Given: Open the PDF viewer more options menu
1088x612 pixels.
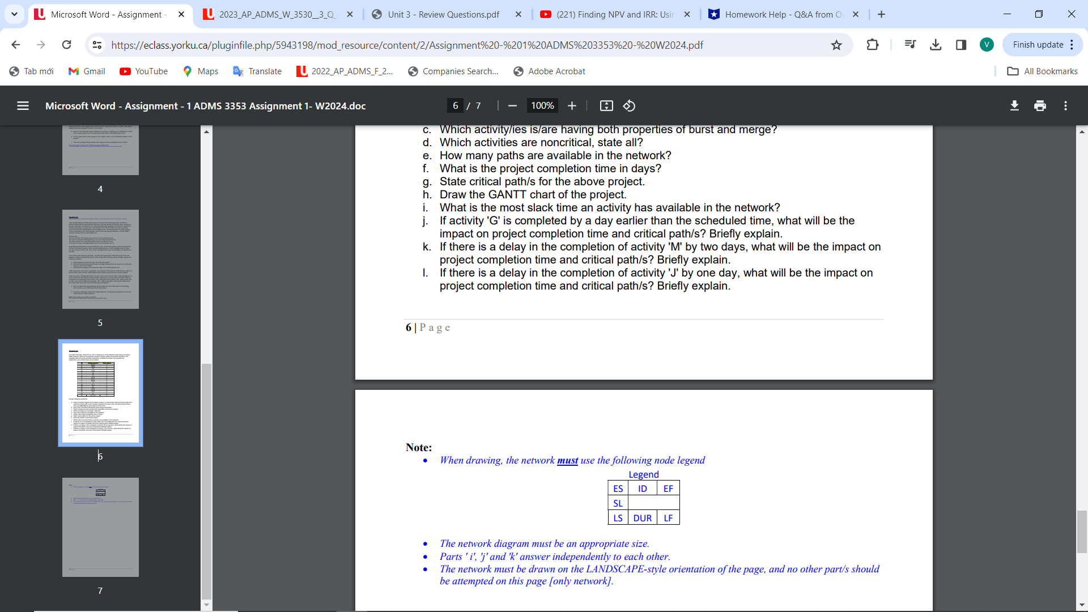Looking at the screenshot, I should tap(1066, 105).
